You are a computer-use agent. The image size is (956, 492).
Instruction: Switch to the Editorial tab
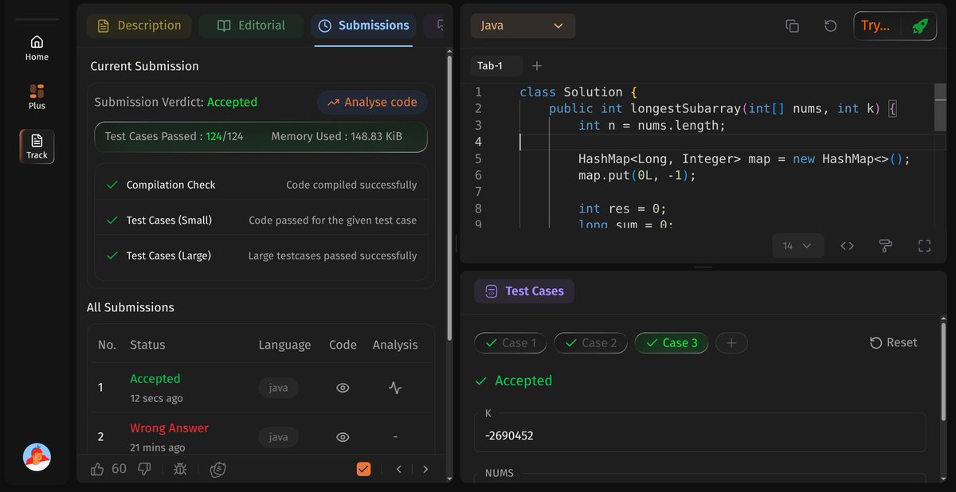[251, 25]
